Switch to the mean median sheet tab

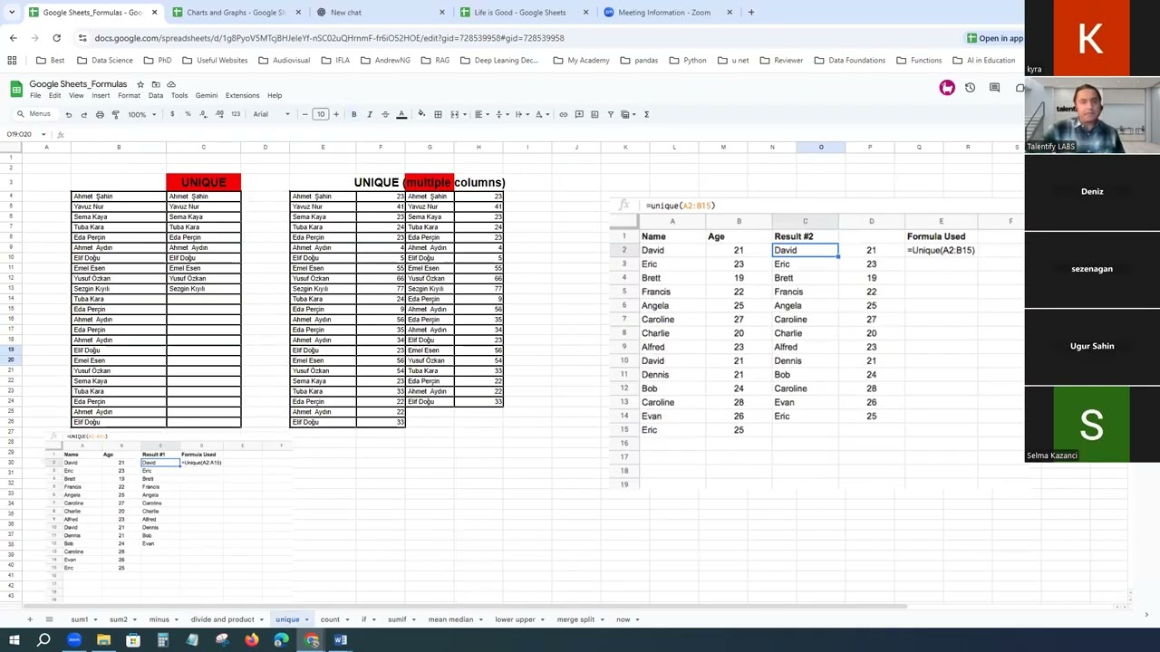coord(450,619)
